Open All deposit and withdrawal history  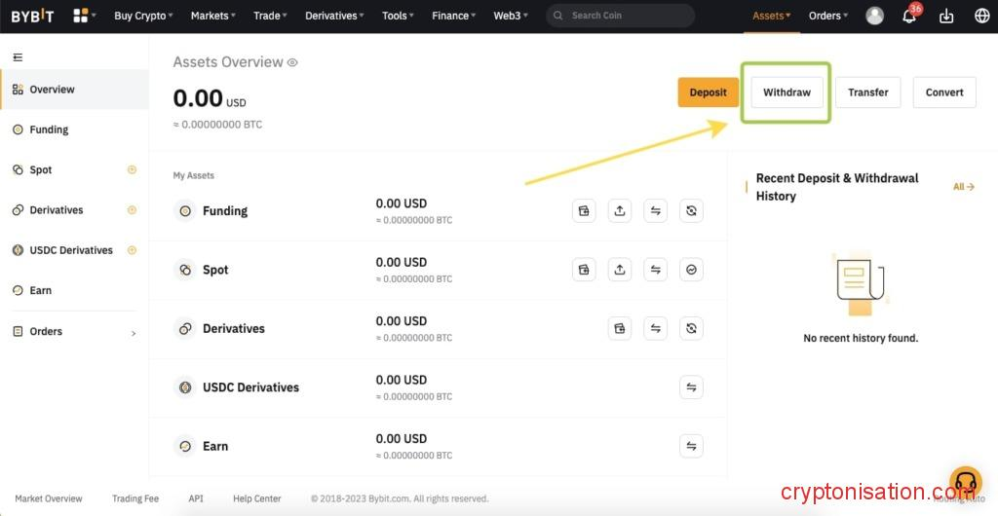963,186
